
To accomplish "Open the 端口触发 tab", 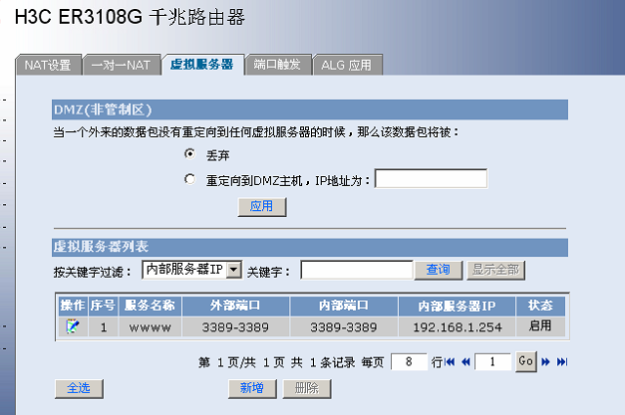I will [277, 65].
